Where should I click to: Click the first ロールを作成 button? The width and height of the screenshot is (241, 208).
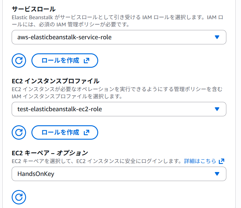point(65,61)
